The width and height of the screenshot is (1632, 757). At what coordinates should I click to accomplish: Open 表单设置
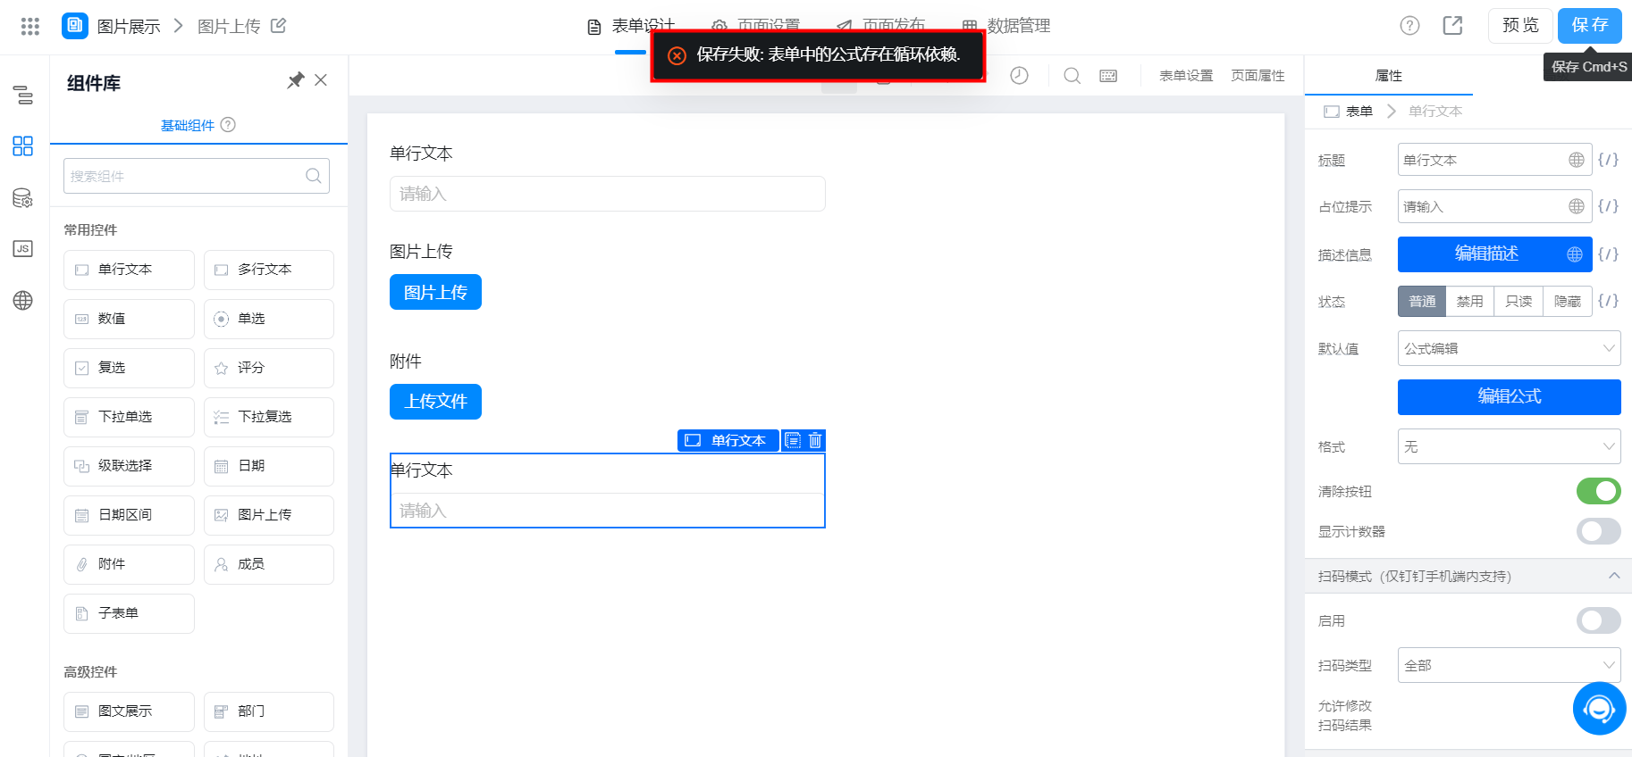coord(1186,76)
